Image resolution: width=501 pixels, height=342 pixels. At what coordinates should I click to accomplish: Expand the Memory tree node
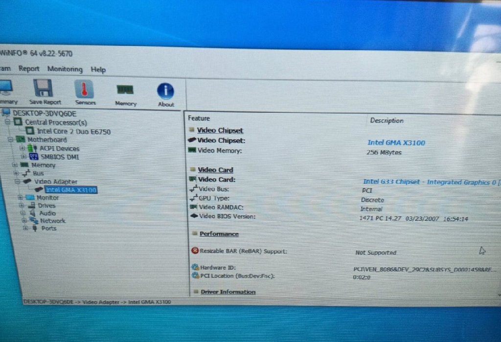click(x=15, y=165)
